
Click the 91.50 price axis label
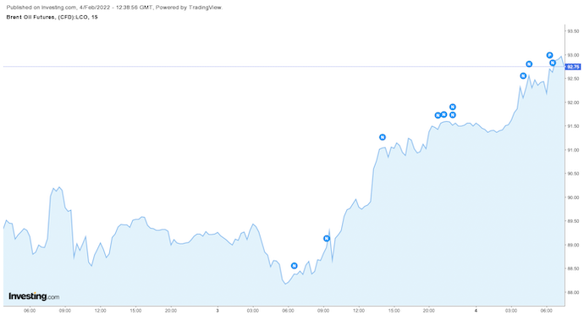click(573, 126)
